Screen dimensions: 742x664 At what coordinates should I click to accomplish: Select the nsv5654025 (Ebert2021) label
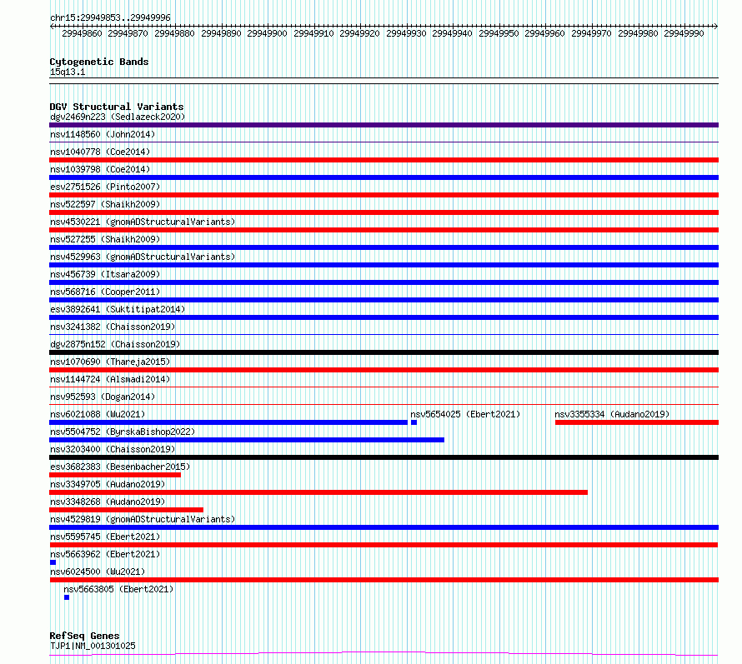click(x=465, y=414)
